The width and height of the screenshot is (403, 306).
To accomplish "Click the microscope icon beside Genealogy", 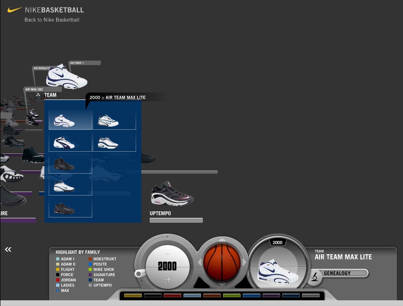I will 314,277.
